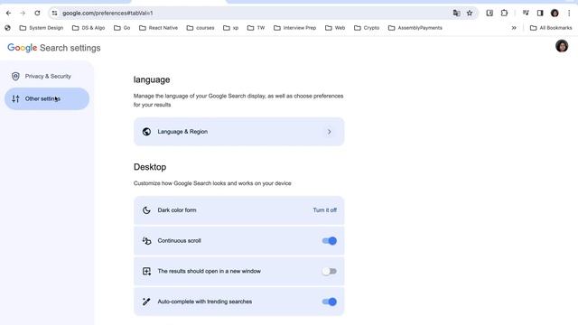This screenshot has height=325, width=578.
Task: Click the Chrome profile avatar in toolbar
Action: (x=555, y=13)
